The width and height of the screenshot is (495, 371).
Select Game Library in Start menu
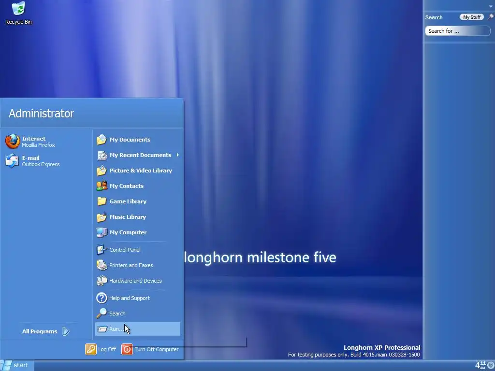[128, 201]
